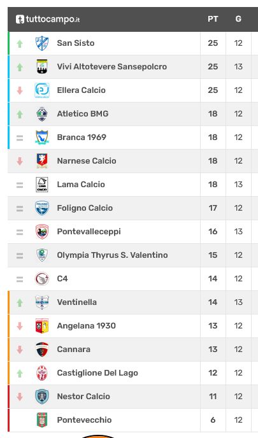Click Narnese Calcio red-blue crest
The image size is (258, 438).
[x=42, y=161]
